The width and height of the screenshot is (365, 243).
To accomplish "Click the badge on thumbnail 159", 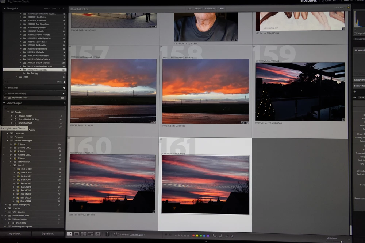I will [343, 120].
